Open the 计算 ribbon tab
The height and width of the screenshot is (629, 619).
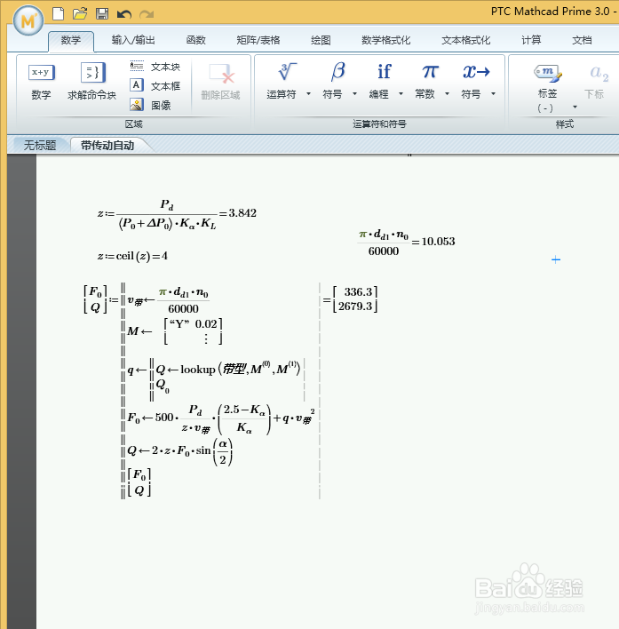point(531,40)
